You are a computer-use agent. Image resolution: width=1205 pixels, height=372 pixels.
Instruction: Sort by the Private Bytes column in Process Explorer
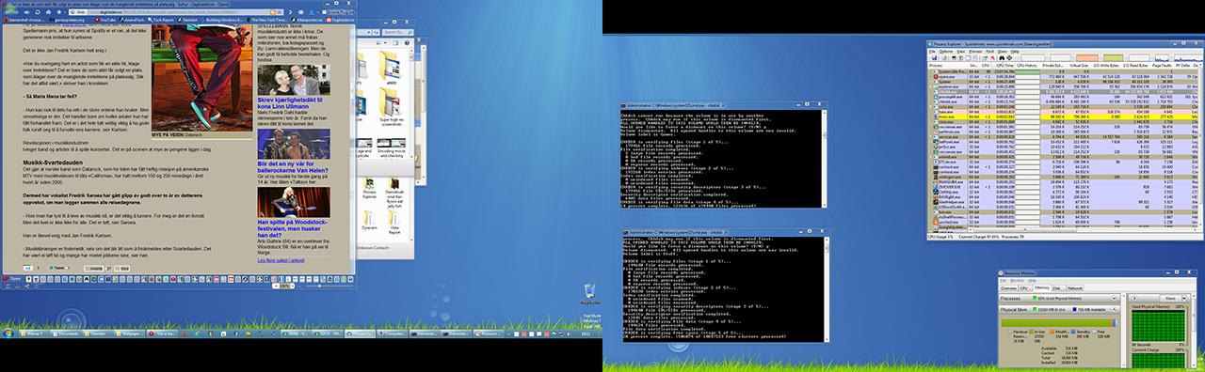coord(1053,66)
